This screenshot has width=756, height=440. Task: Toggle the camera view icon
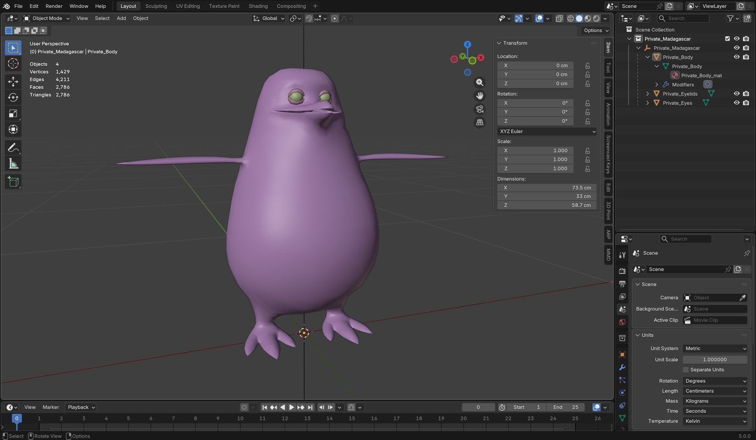[x=480, y=109]
